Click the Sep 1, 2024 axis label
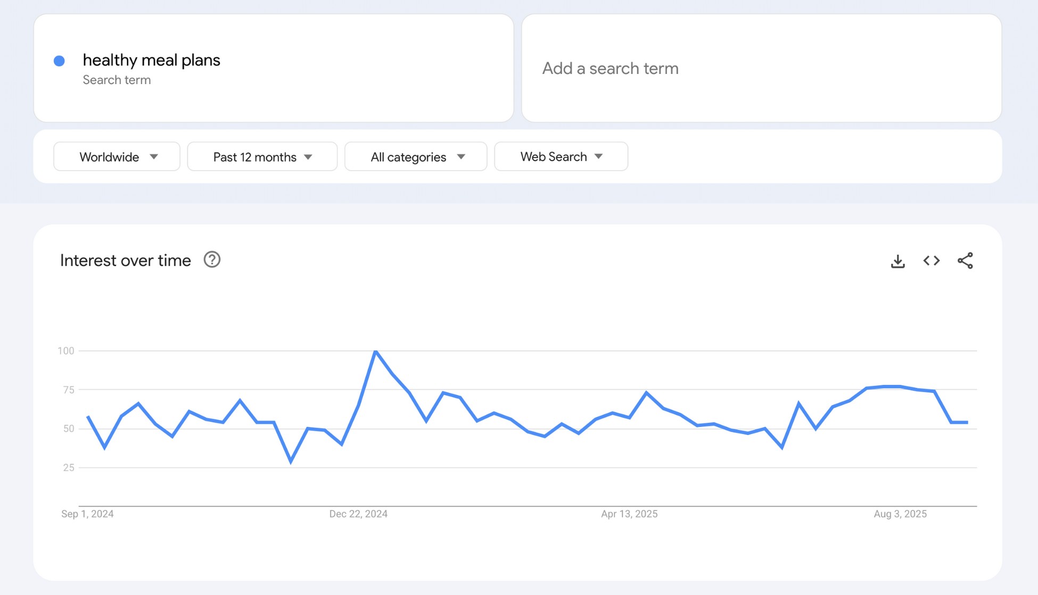Viewport: 1038px width, 595px height. [87, 514]
